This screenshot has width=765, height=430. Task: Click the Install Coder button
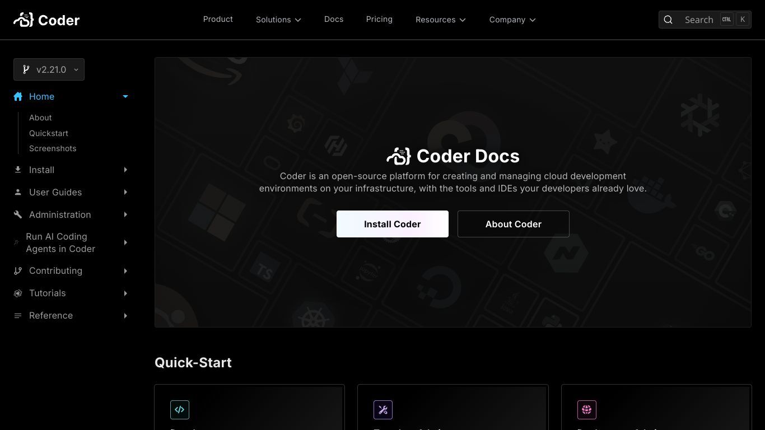coord(393,224)
